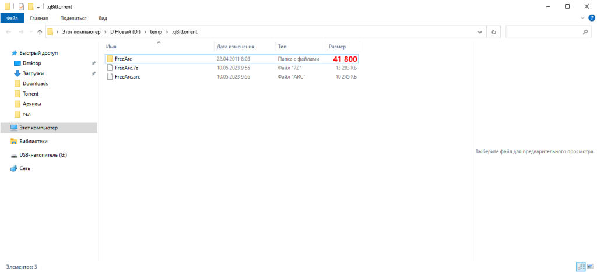Viewport: 597px width, 272px height.
Task: Open the Quick Access Toolbar customize dropdown
Action: (38, 6)
